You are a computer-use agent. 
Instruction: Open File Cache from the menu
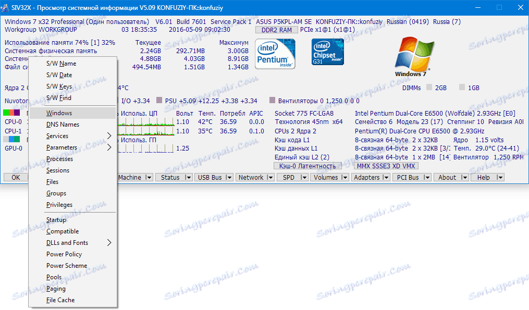(x=73, y=300)
